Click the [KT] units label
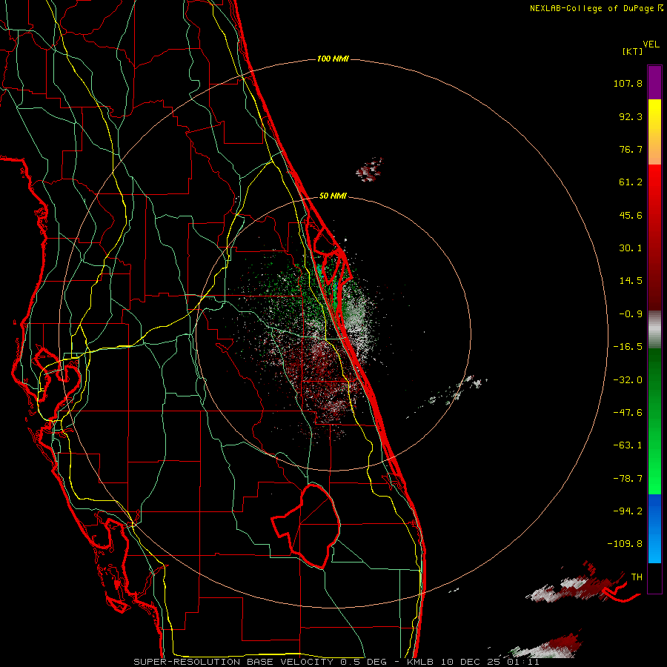Screen dimensions: 667x667 pos(632,51)
